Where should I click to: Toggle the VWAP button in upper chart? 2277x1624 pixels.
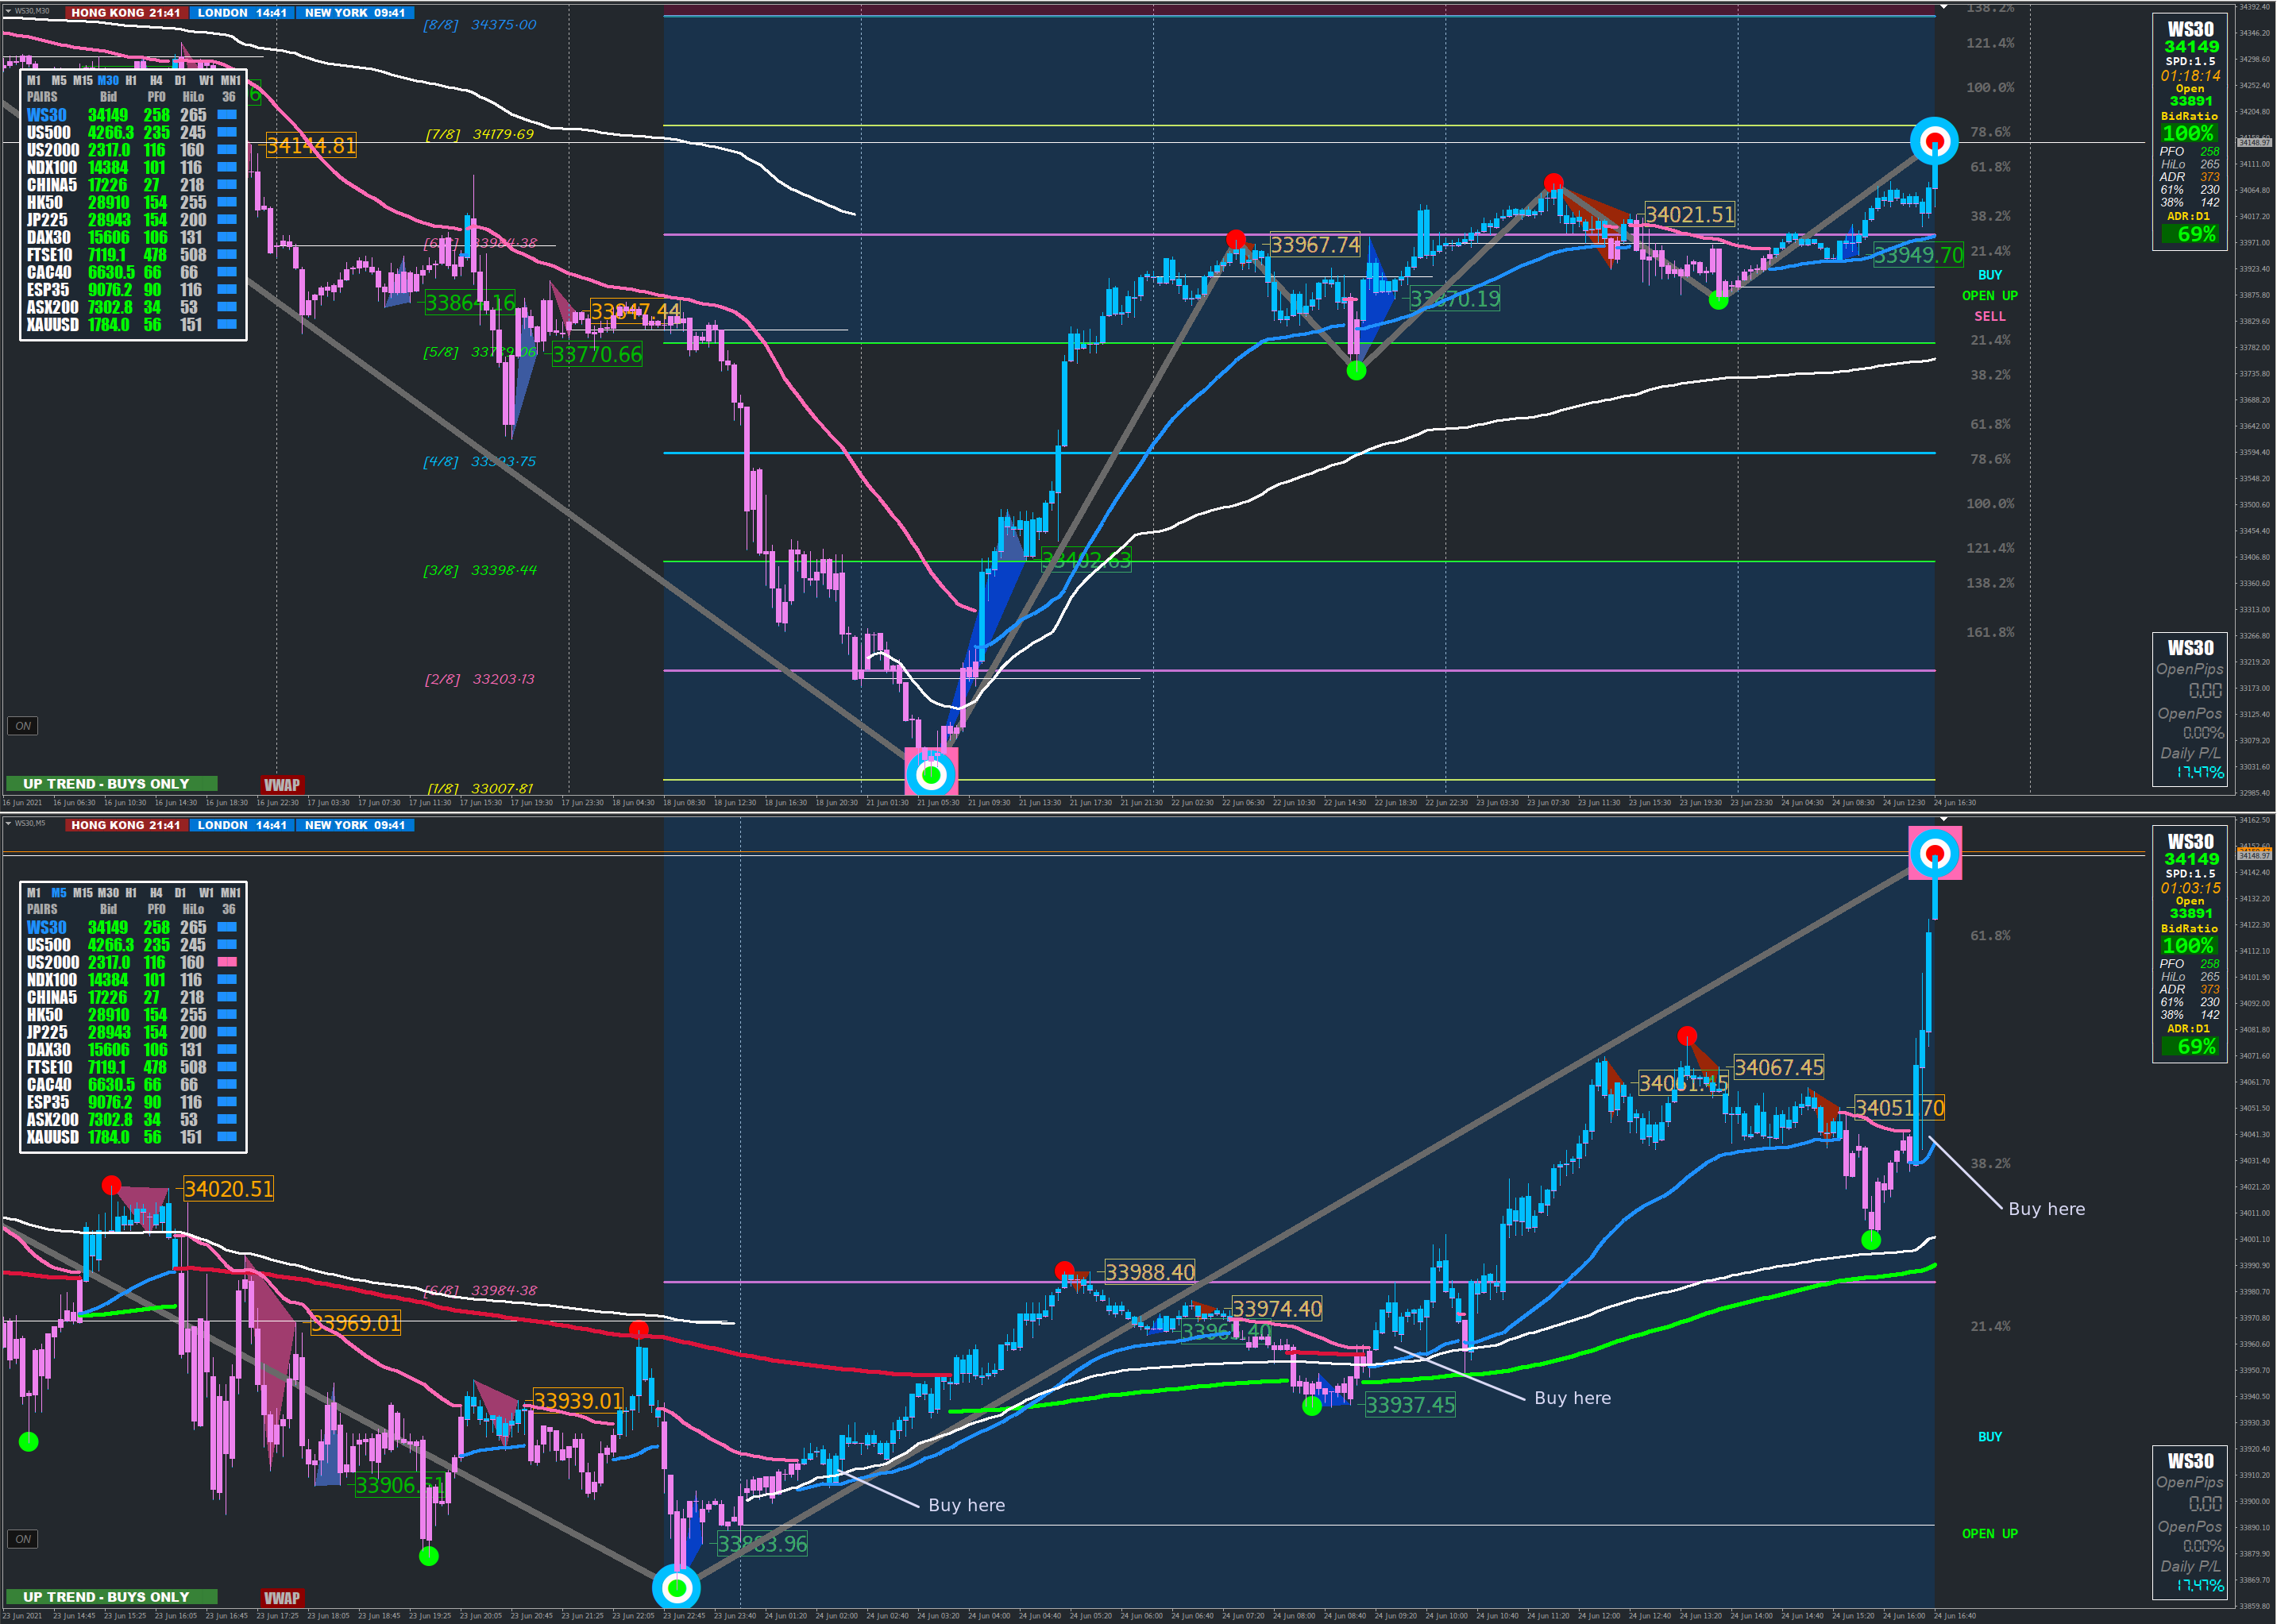[x=282, y=785]
